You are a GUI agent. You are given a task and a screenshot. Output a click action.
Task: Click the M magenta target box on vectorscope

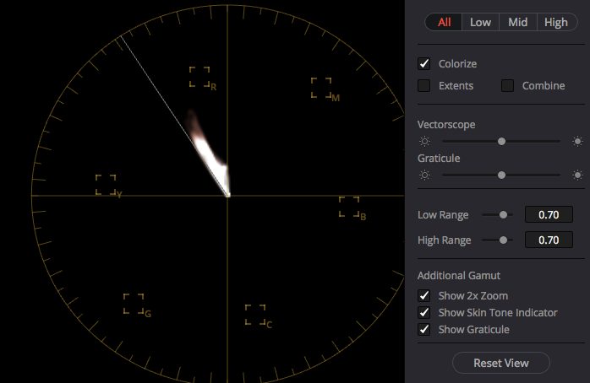tap(321, 88)
